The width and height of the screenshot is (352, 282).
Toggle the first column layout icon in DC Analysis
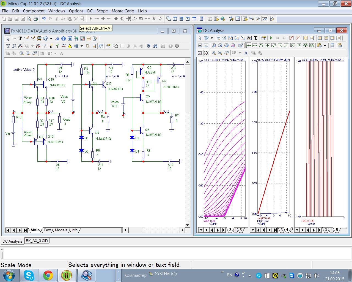(x=320, y=38)
